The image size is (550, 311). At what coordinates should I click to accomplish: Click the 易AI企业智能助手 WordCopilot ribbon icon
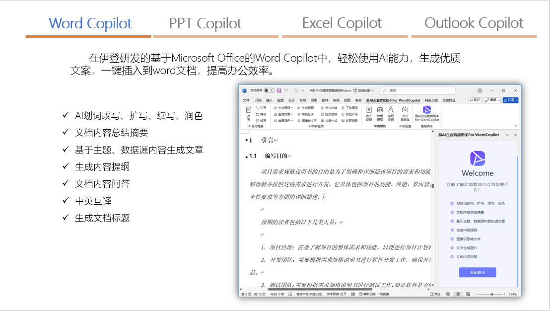[x=427, y=114]
